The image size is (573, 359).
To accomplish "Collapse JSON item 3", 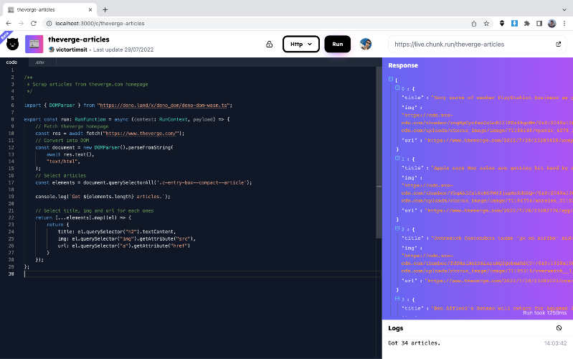I will coord(397,299).
